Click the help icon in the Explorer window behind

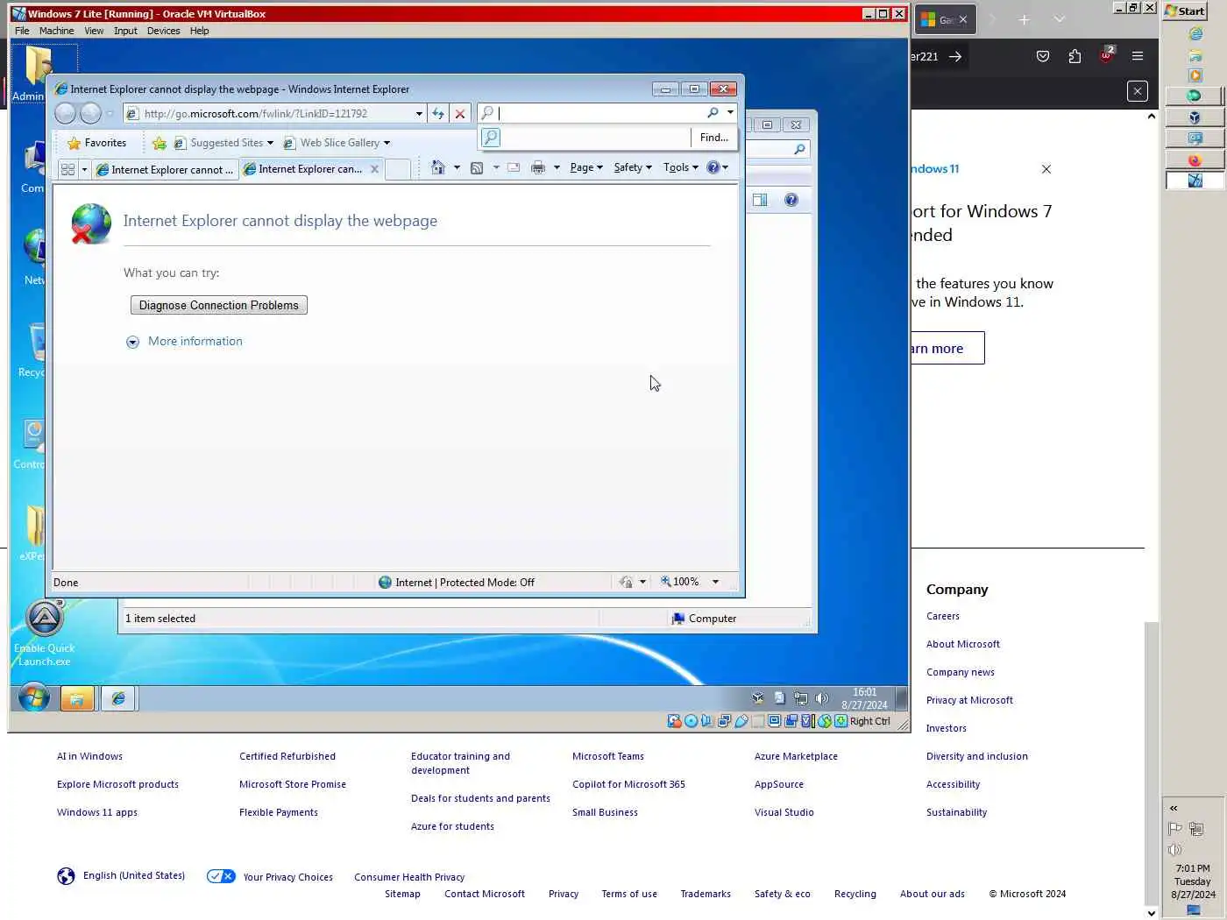click(791, 200)
